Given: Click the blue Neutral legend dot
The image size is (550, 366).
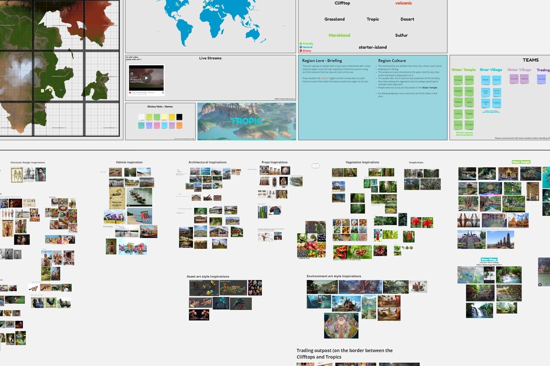Looking at the screenshot, I should click(x=301, y=47).
